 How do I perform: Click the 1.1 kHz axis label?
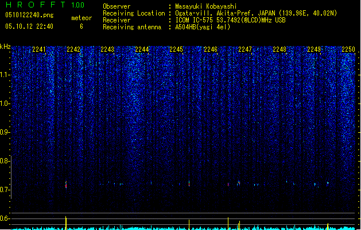pos(5,75)
